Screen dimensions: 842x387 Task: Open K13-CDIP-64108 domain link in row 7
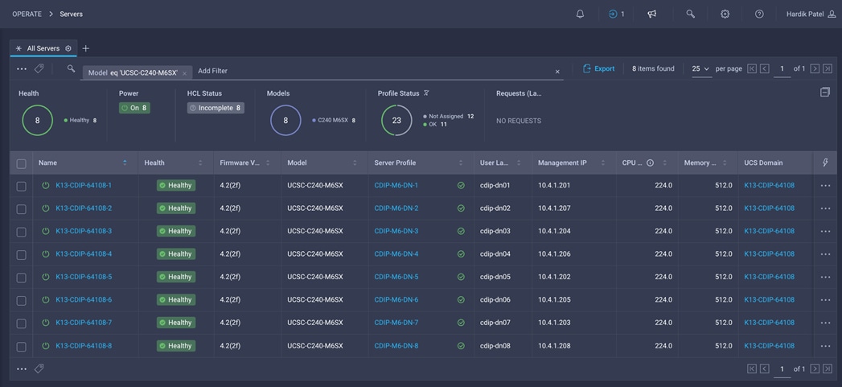770,323
